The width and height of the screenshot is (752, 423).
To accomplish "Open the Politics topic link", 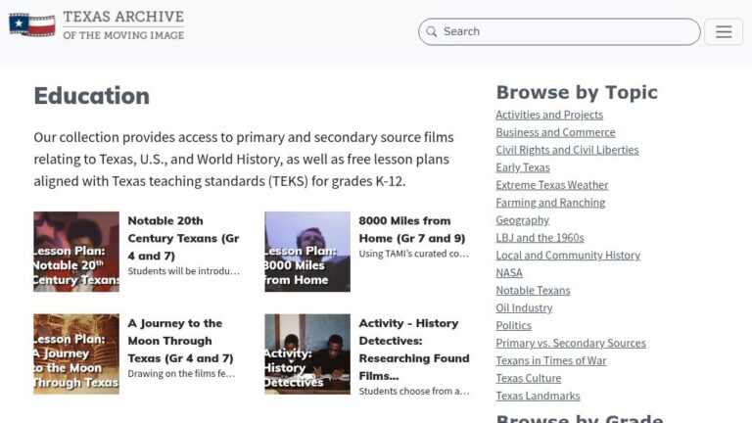I will (x=514, y=326).
